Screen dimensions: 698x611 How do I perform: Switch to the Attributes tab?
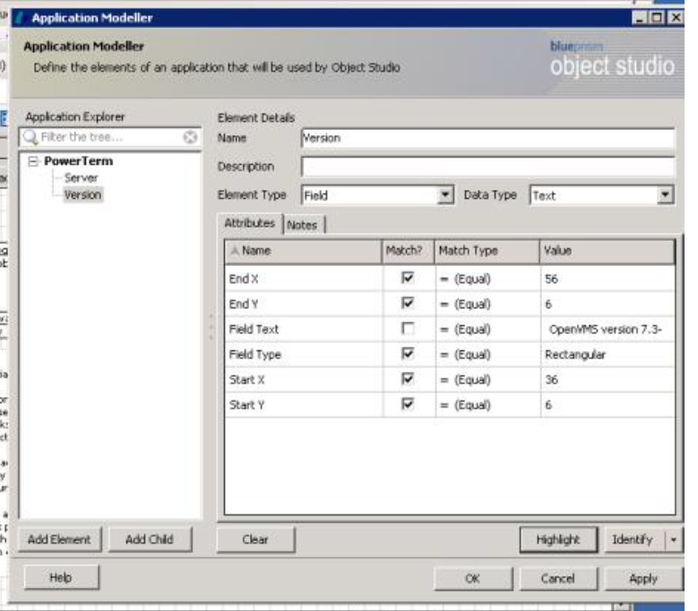pos(250,223)
